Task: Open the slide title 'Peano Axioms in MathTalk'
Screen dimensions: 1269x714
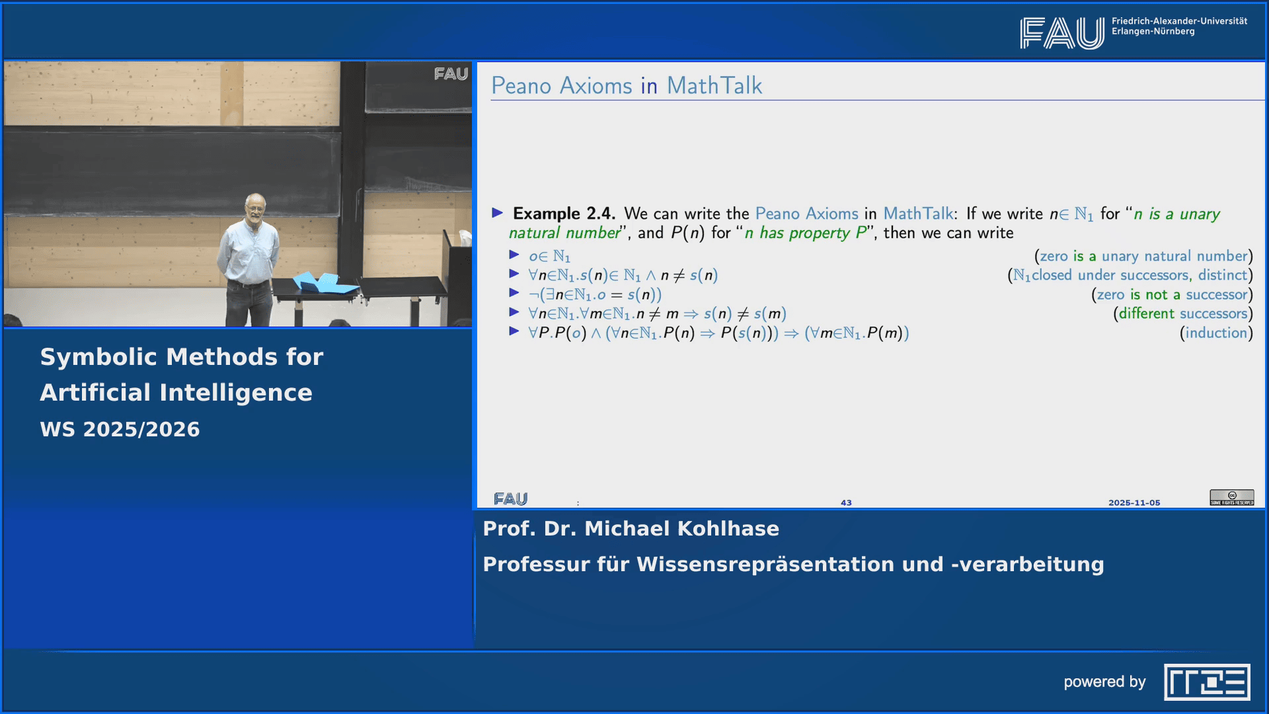Action: pos(627,85)
